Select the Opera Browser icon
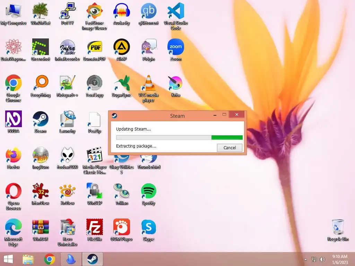Screen dimensions: 355x266 [x=14, y=197]
